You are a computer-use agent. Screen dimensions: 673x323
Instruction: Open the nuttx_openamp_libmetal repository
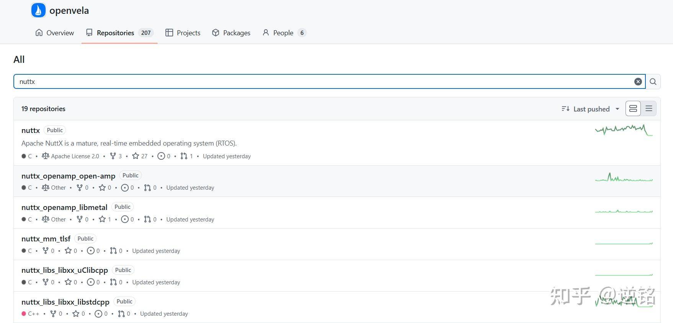pyautogui.click(x=64, y=207)
